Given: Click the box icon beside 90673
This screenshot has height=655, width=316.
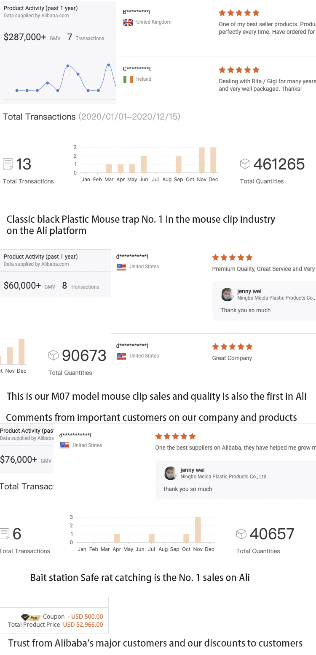Looking at the screenshot, I should [x=54, y=355].
